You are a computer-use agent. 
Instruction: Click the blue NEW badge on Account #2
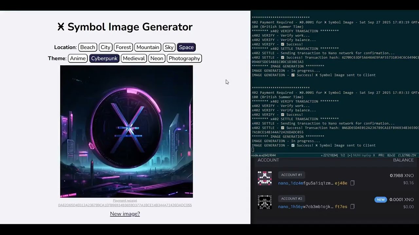click(381, 199)
